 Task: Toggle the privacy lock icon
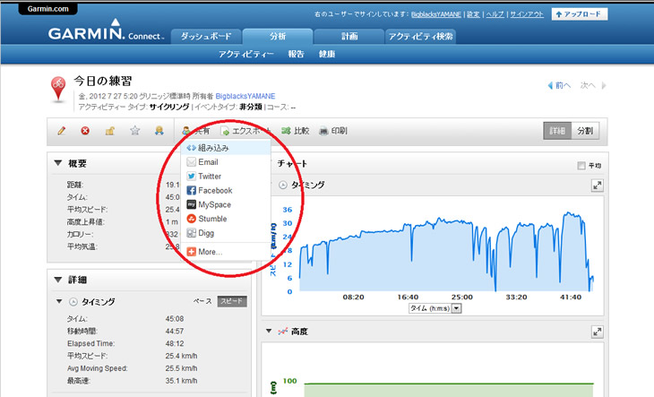point(109,131)
